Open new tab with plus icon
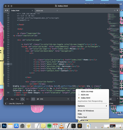The height and width of the screenshot is (130, 123). click(x=115, y=10)
